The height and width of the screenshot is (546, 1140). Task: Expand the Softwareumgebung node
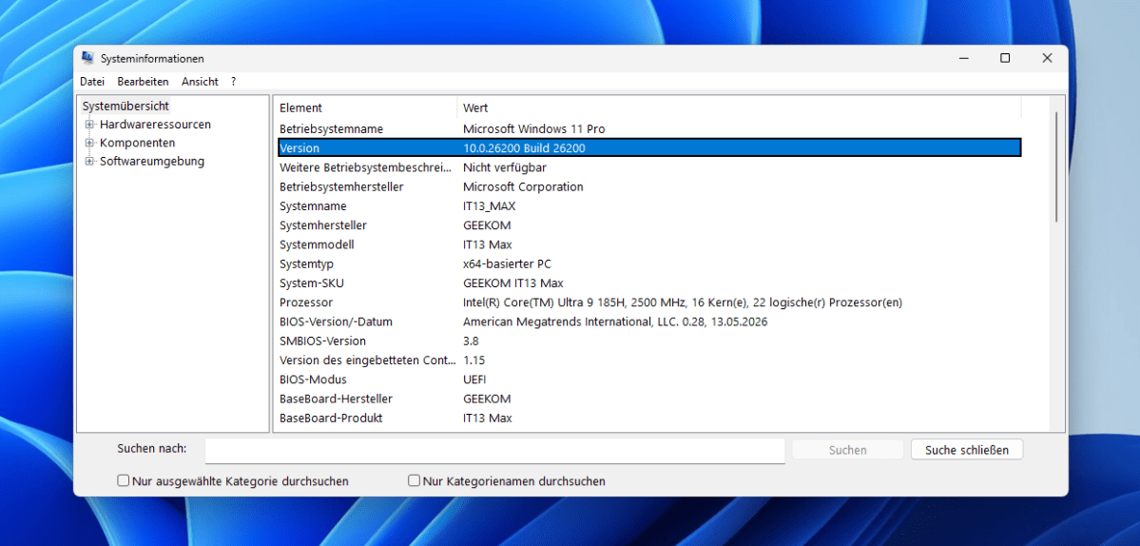pos(90,162)
